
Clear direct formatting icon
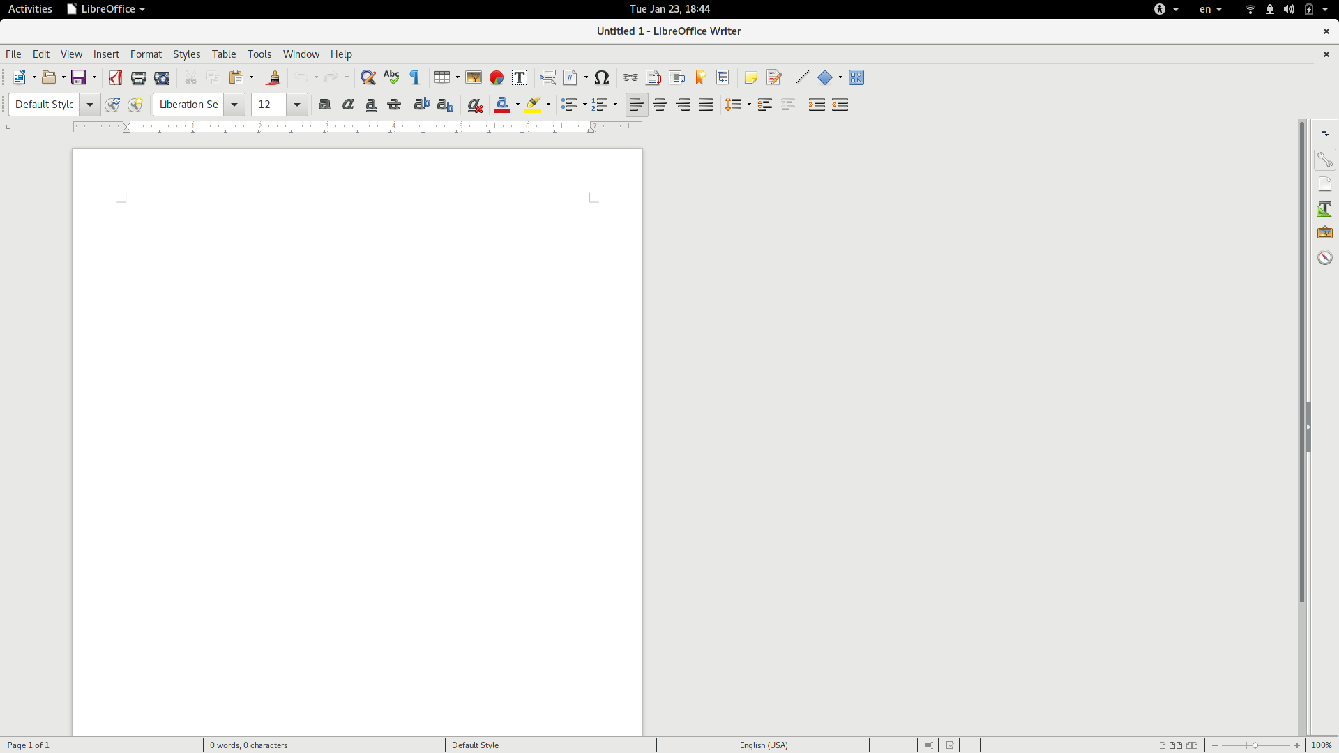[475, 105]
